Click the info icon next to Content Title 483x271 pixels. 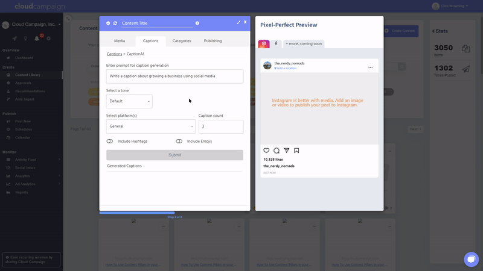pos(197,23)
